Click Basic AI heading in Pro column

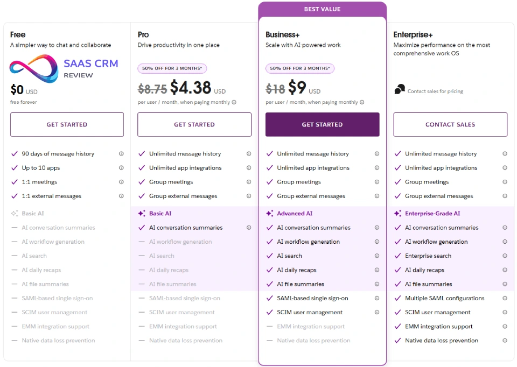tap(160, 214)
